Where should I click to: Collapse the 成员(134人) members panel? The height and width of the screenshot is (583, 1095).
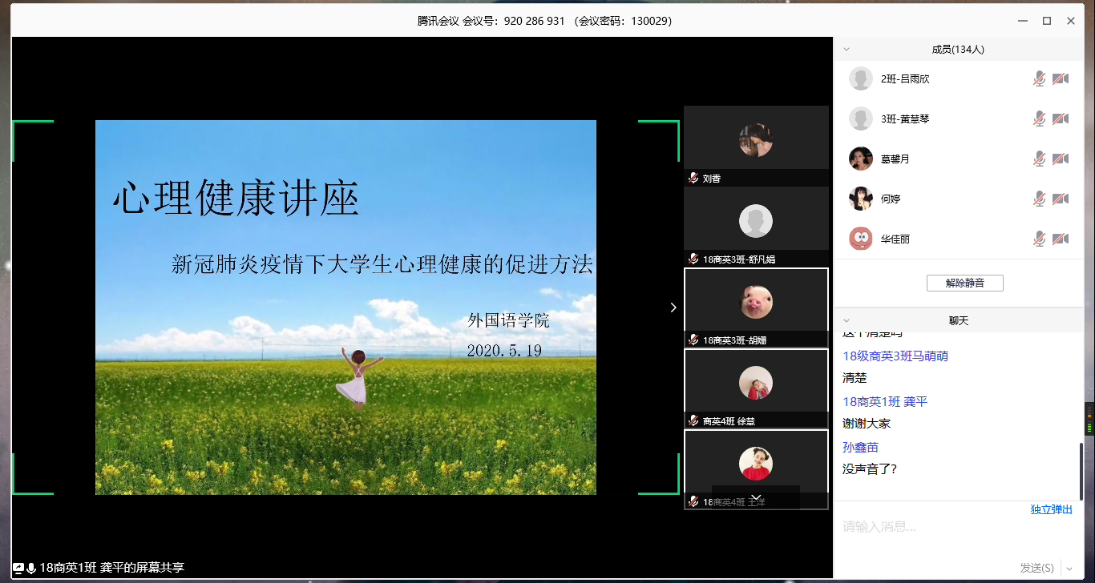846,50
